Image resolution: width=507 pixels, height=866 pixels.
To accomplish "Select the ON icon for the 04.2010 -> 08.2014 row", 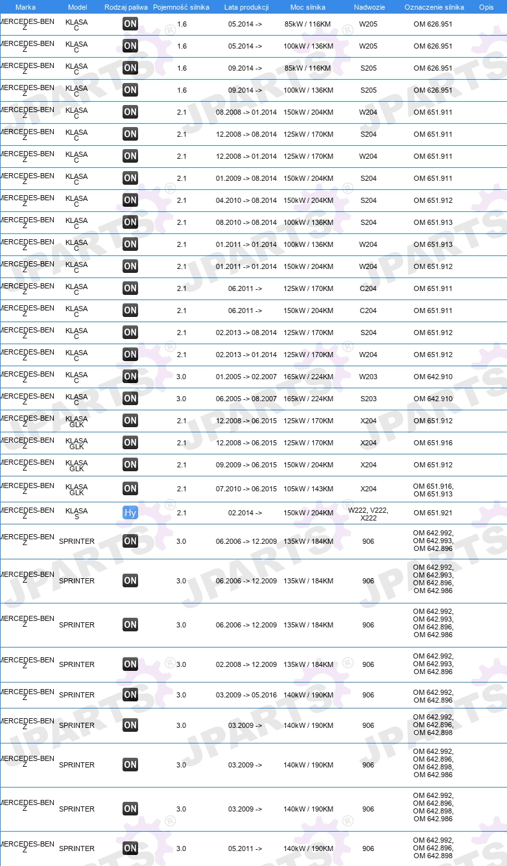I will coord(130,200).
